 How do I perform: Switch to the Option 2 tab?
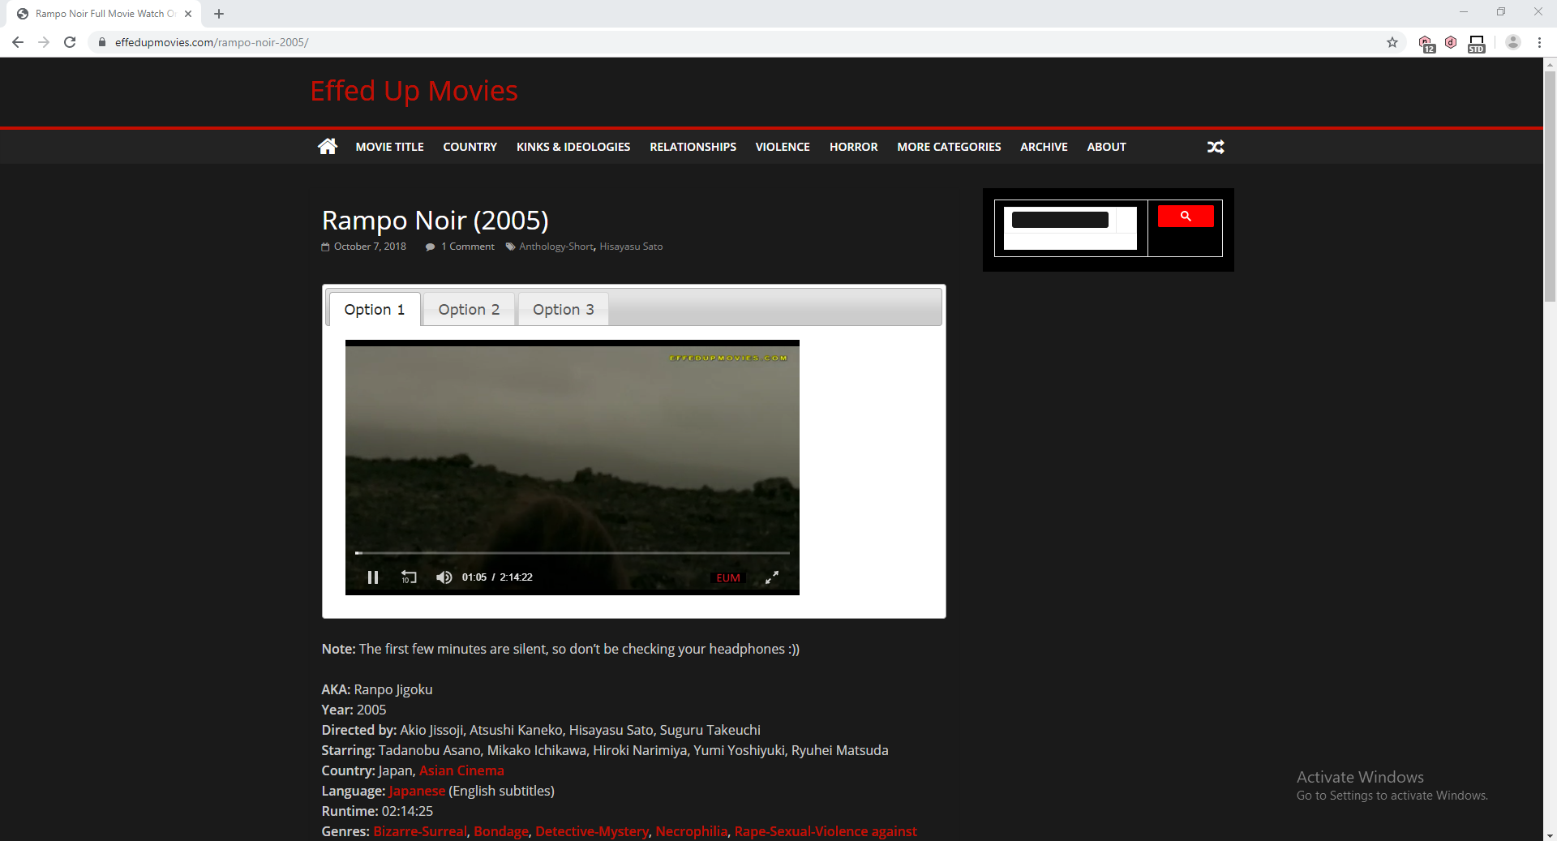[x=469, y=309]
